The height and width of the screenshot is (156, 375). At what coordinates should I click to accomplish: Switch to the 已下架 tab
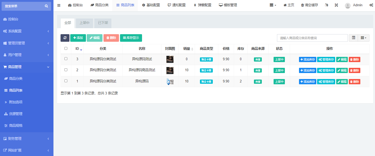(x=102, y=23)
